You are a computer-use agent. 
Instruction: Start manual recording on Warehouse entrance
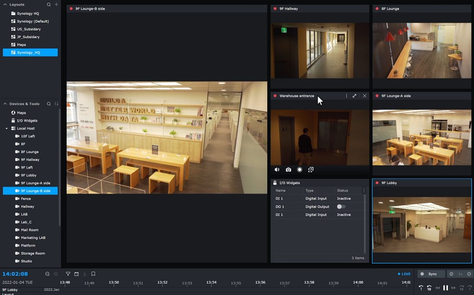(300, 170)
